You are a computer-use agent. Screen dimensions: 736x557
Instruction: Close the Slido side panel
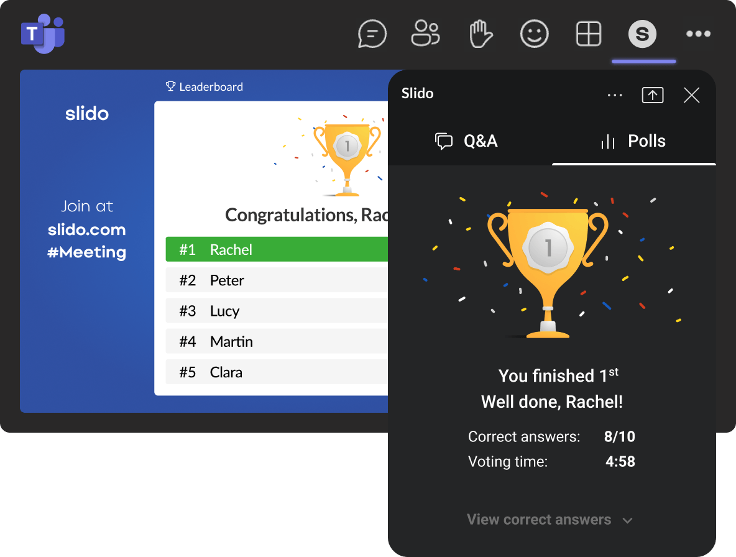tap(691, 95)
